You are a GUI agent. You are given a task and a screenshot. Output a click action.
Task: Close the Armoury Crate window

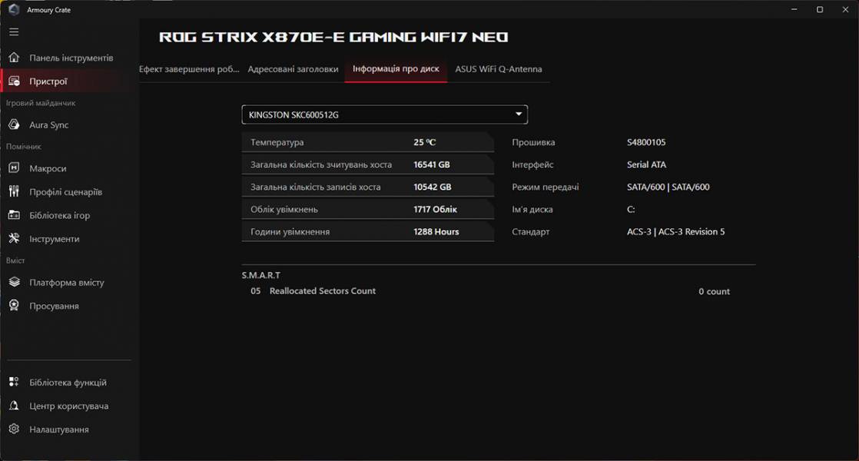[845, 9]
